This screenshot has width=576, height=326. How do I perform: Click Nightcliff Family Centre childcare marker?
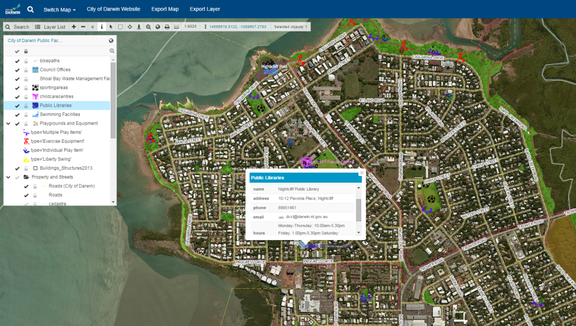pyautogui.click(x=306, y=162)
